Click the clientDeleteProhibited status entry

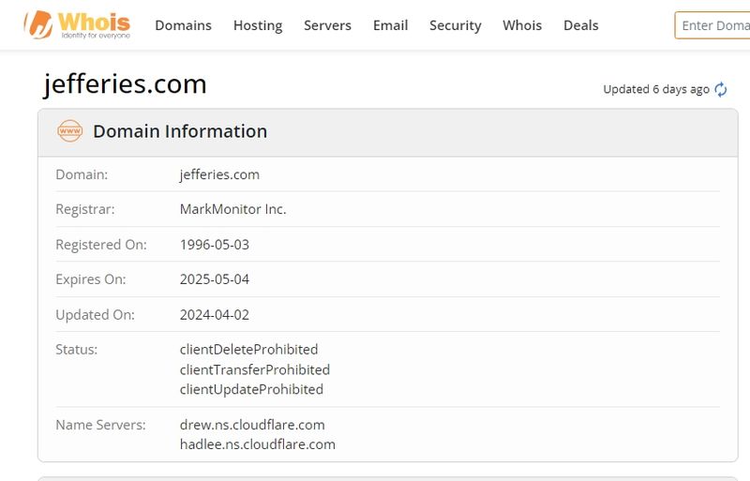pyautogui.click(x=248, y=350)
